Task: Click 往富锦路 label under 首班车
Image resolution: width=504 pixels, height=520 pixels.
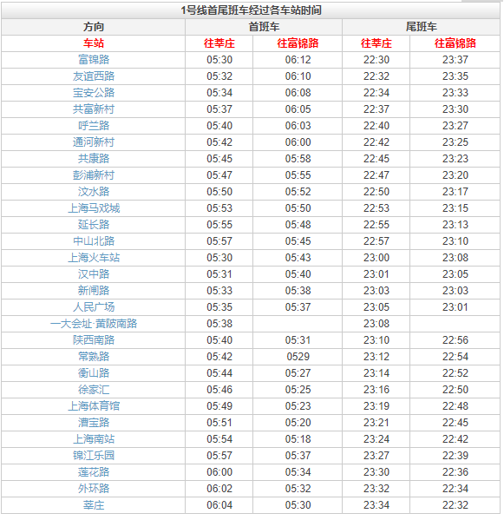Action: point(298,43)
